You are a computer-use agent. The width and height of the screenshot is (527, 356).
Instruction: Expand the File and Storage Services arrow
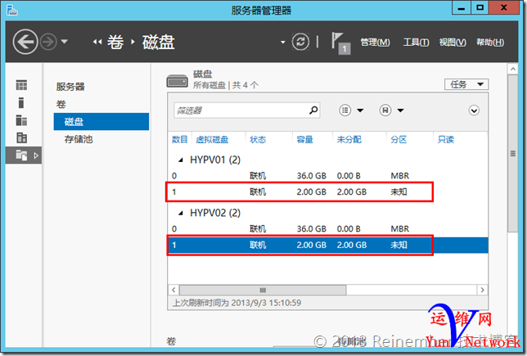pyautogui.click(x=36, y=155)
